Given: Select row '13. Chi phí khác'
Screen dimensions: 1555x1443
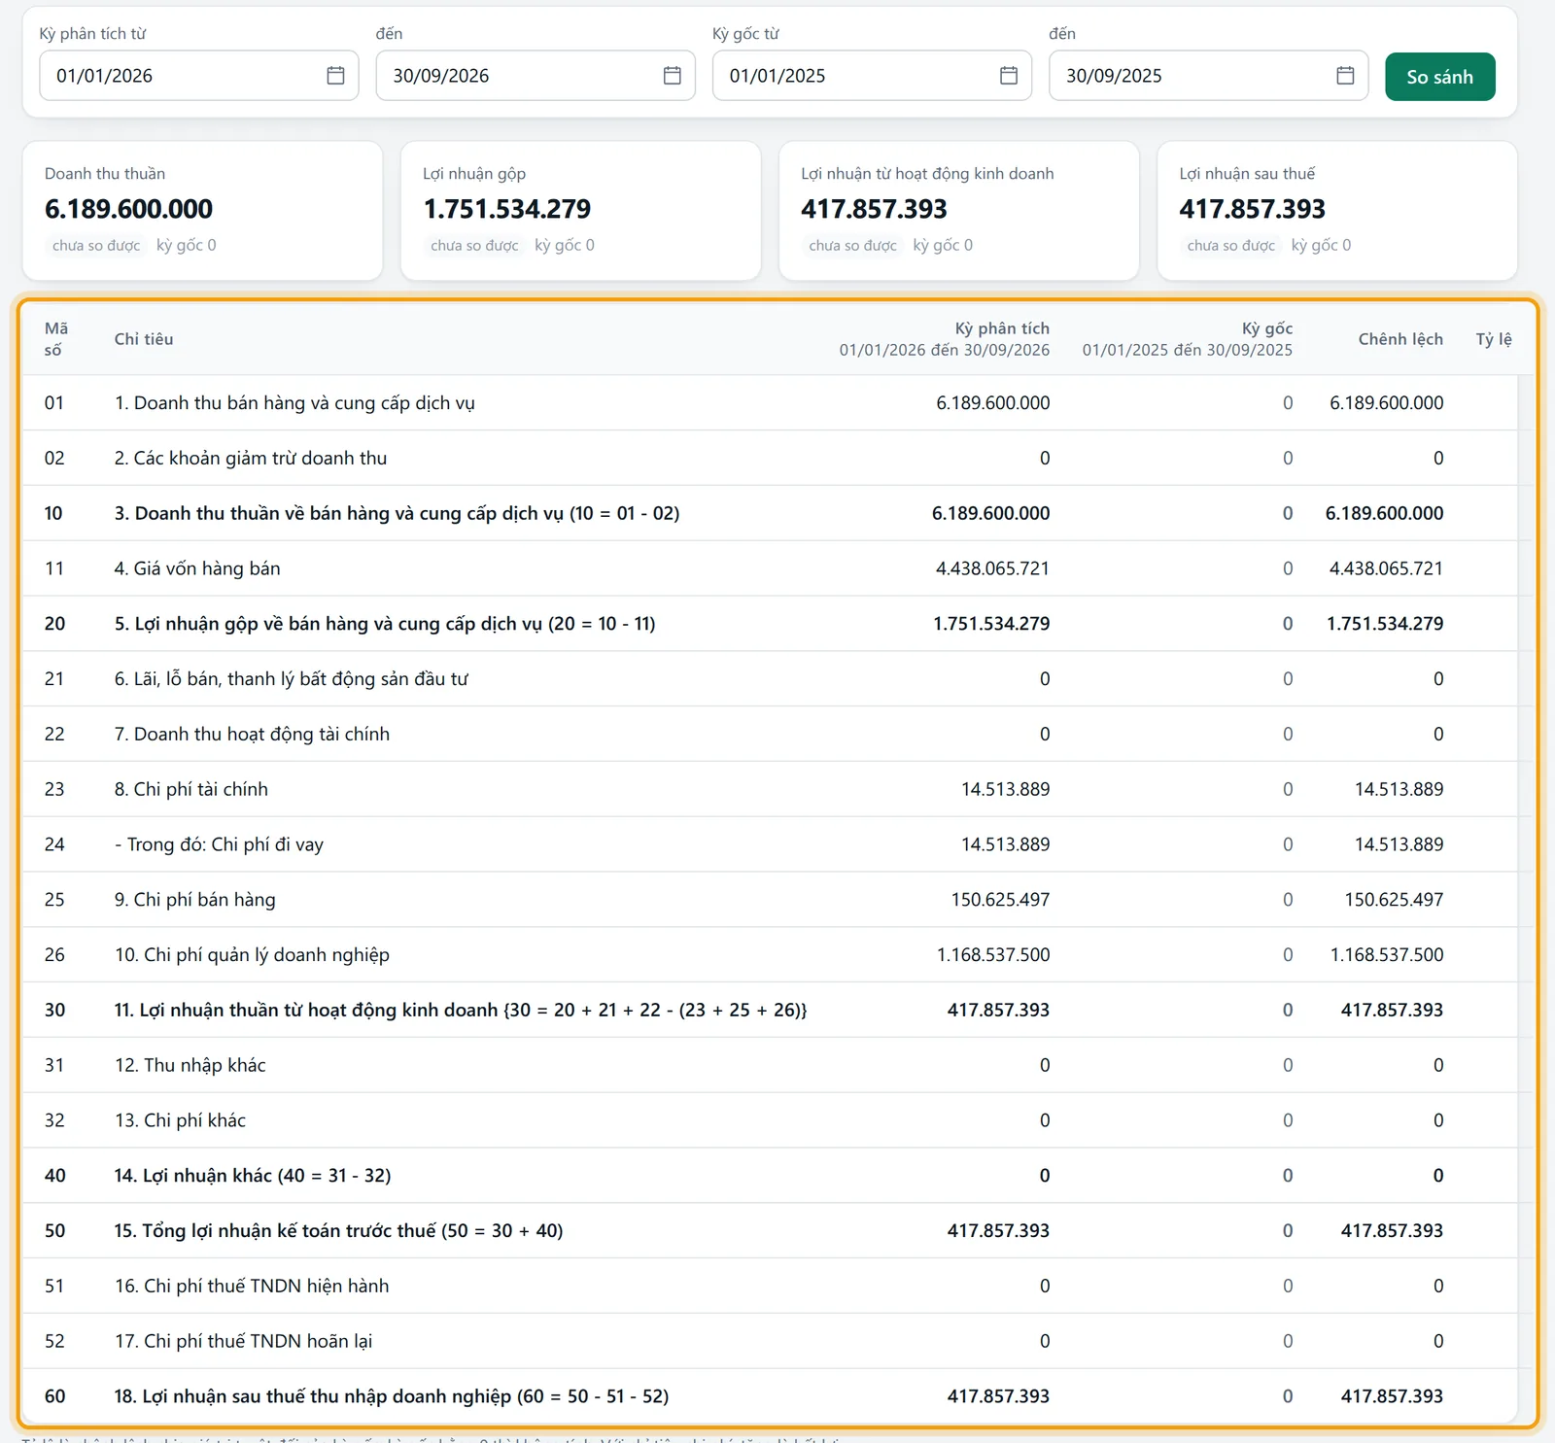Looking at the screenshot, I should point(769,1120).
